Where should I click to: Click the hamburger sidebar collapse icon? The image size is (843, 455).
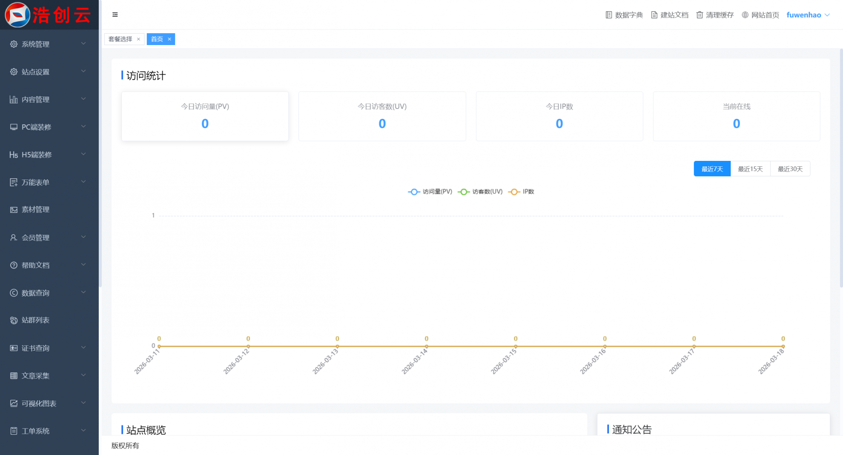pos(115,14)
